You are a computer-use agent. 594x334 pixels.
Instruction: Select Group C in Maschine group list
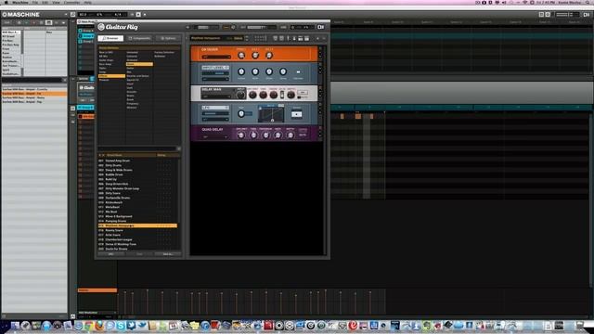tap(85, 41)
